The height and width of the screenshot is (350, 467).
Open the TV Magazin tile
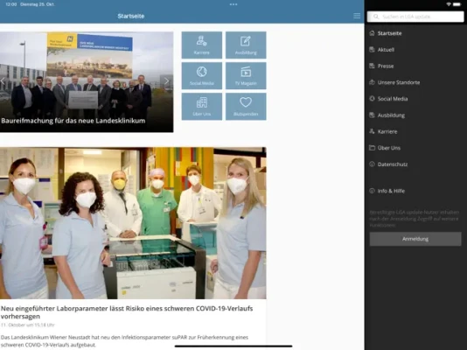[x=246, y=75]
